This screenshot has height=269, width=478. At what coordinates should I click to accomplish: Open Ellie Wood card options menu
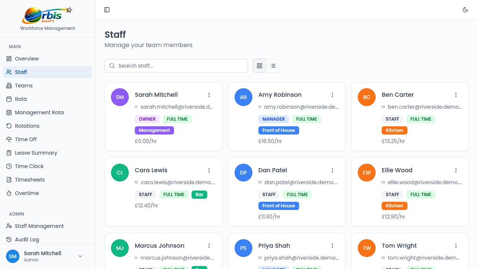pos(456,170)
